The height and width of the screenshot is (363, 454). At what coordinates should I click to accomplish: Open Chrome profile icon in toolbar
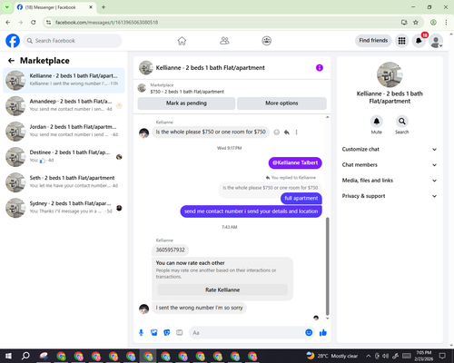[433, 23]
